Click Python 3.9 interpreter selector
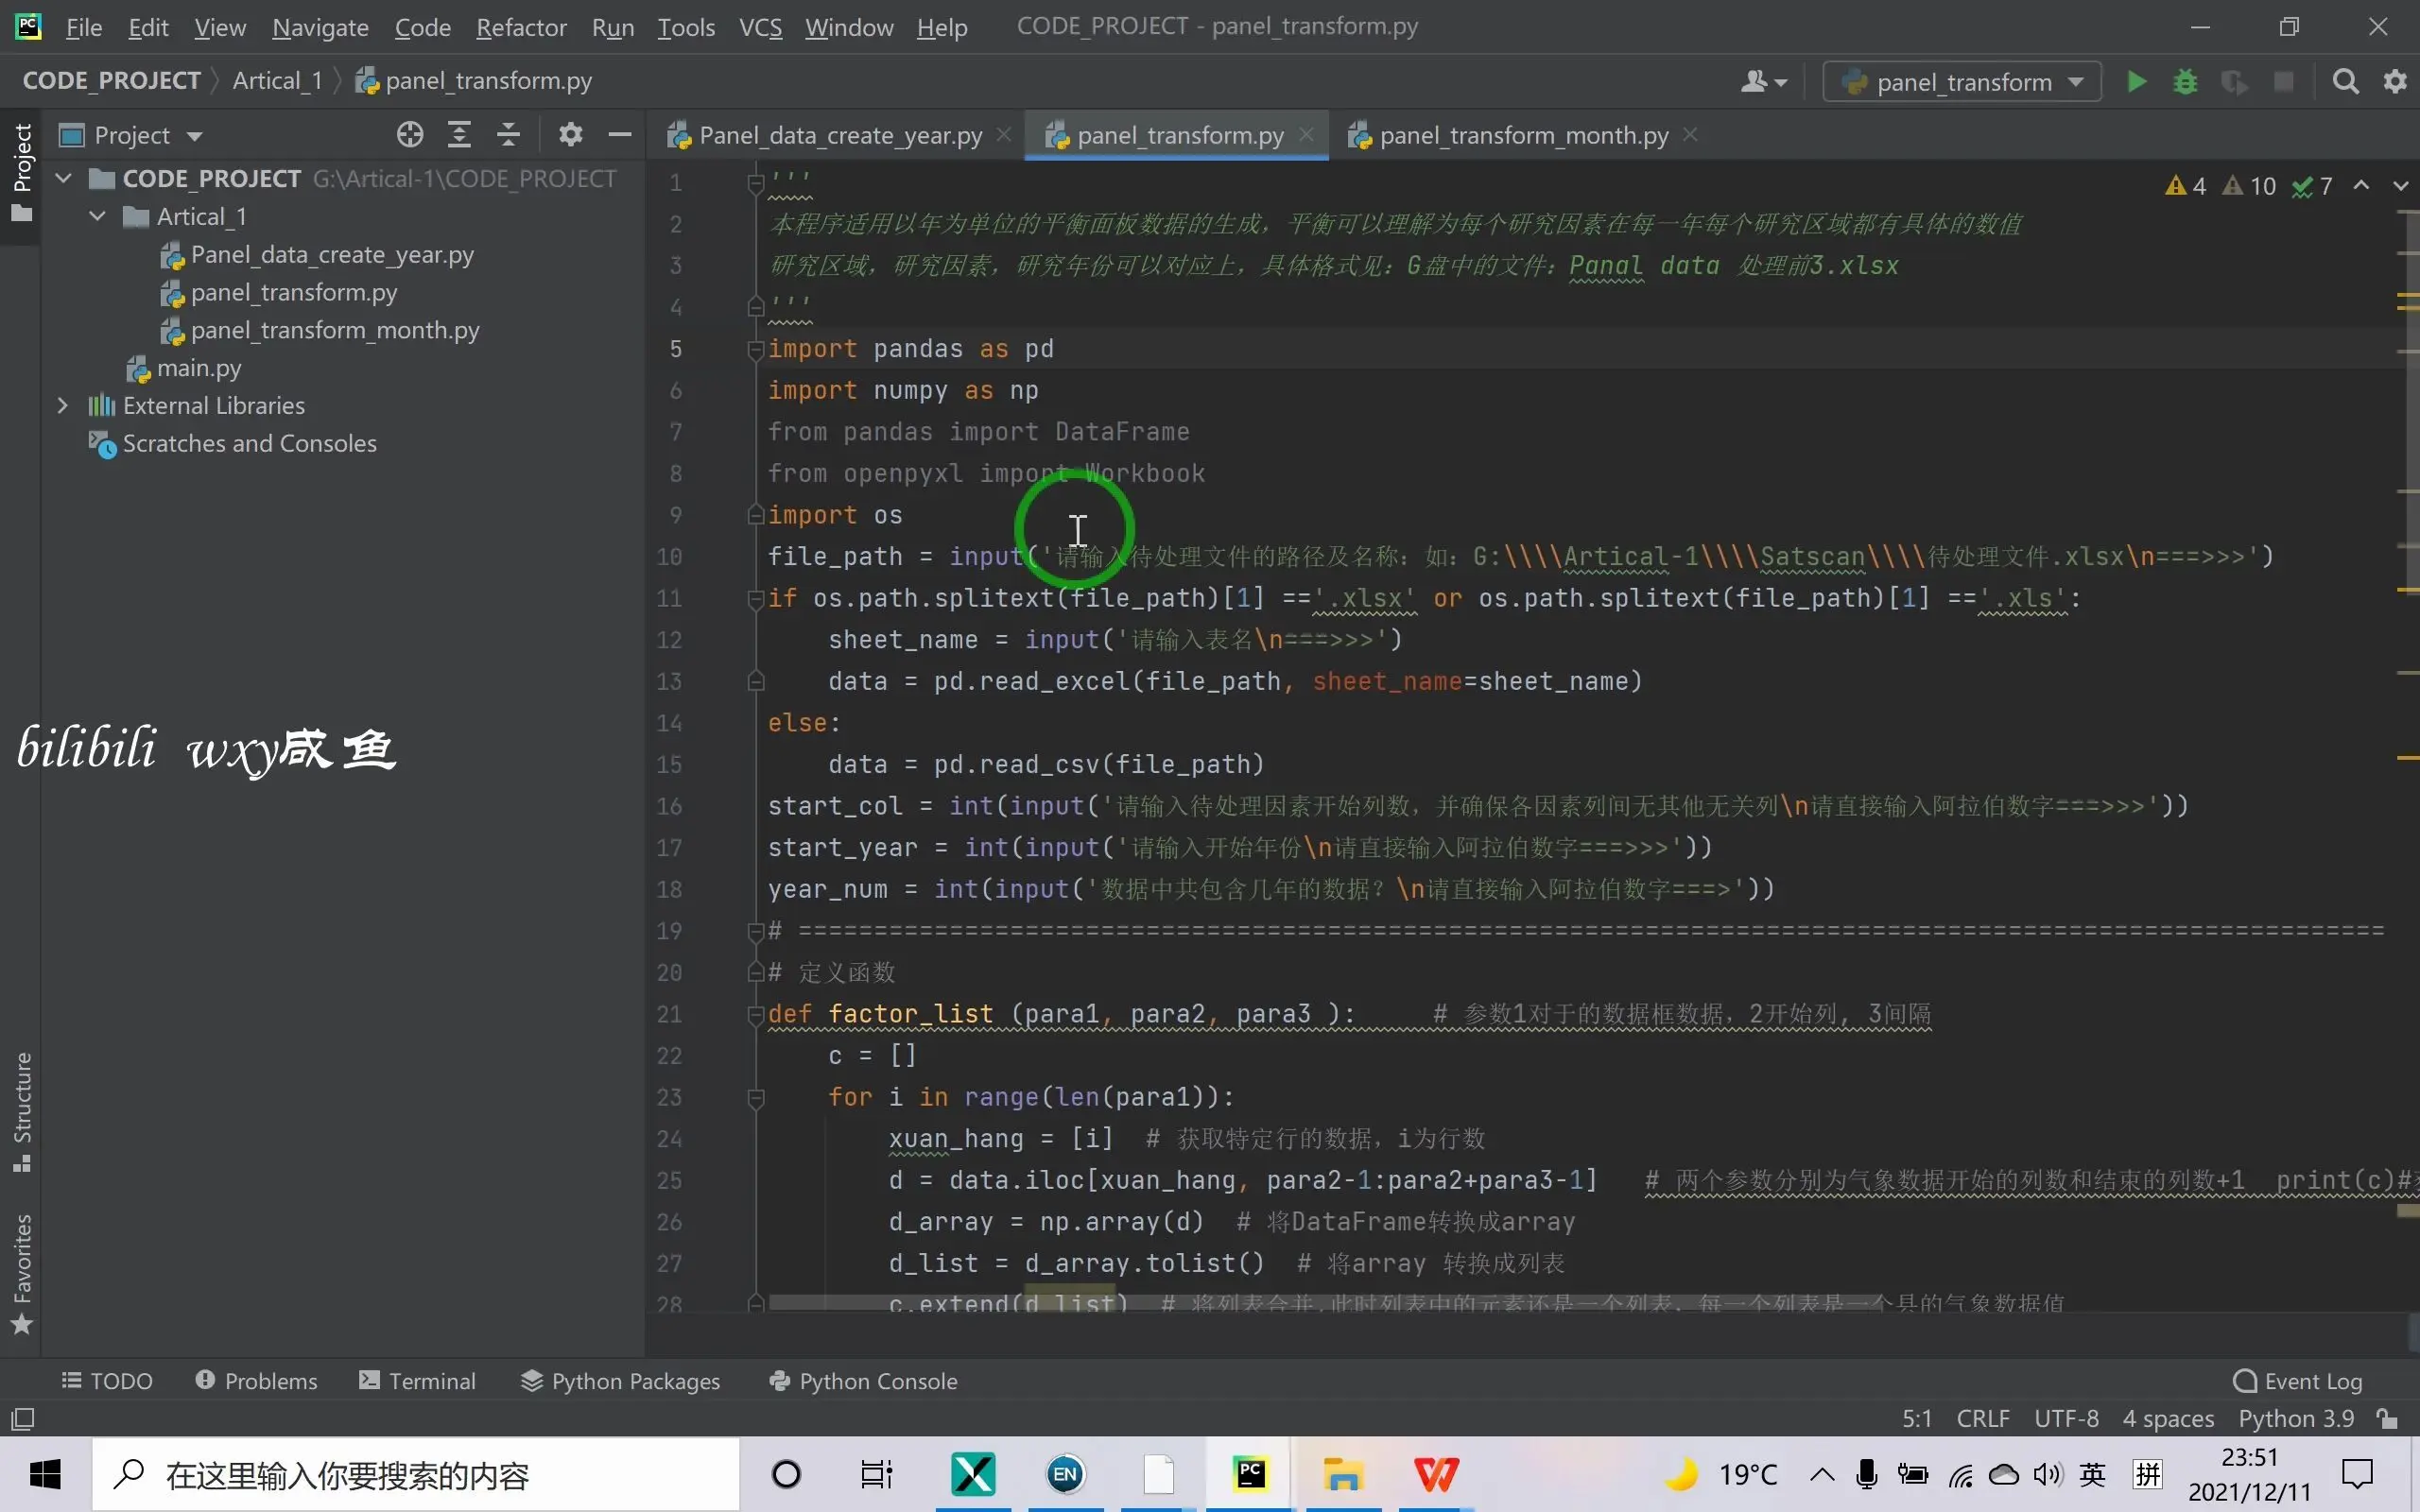The image size is (2420, 1512). tap(2296, 1419)
